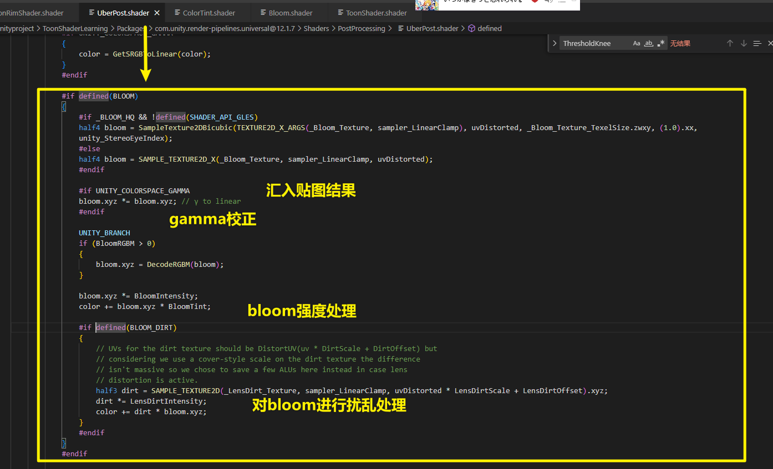This screenshot has width=773, height=469.
Task: Expand the replace section of Find widget
Action: click(x=555, y=43)
